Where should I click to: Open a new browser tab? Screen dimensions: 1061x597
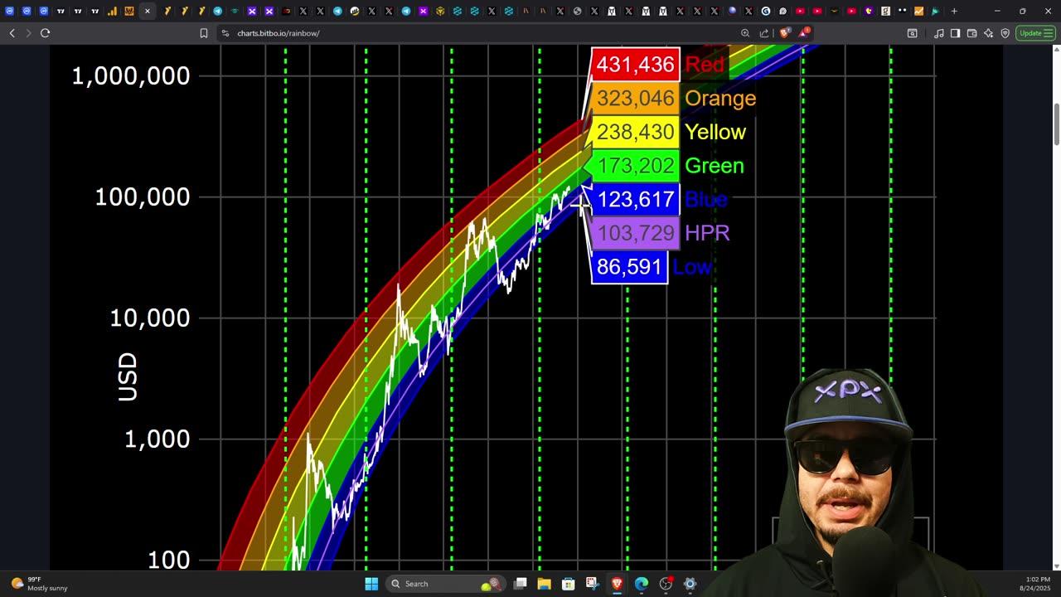(x=954, y=11)
